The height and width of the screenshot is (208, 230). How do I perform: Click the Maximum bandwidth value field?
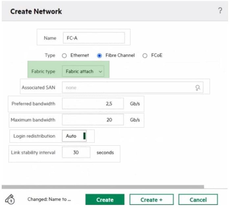93,120
